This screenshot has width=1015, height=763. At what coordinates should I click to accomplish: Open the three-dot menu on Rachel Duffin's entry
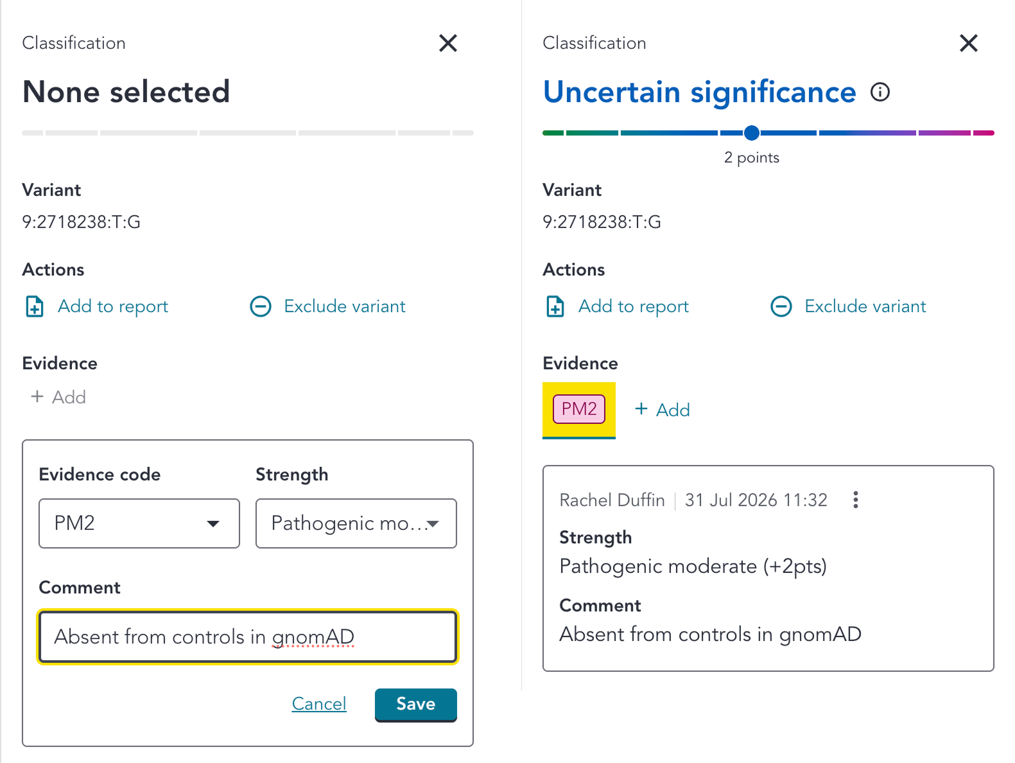[856, 500]
